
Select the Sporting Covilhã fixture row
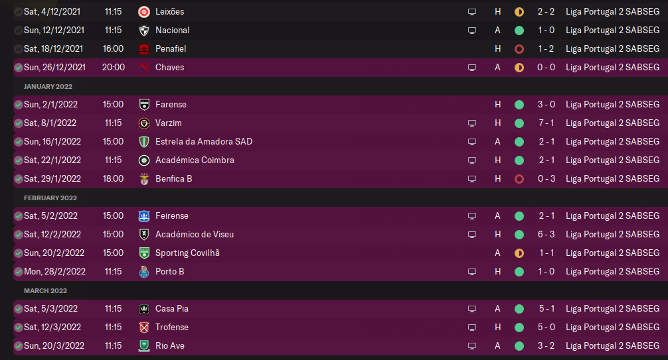299,253
